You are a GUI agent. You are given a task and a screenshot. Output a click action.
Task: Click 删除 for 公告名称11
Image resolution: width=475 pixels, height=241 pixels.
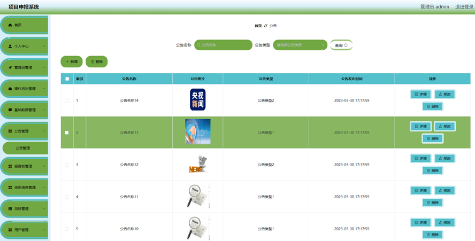[x=433, y=203]
